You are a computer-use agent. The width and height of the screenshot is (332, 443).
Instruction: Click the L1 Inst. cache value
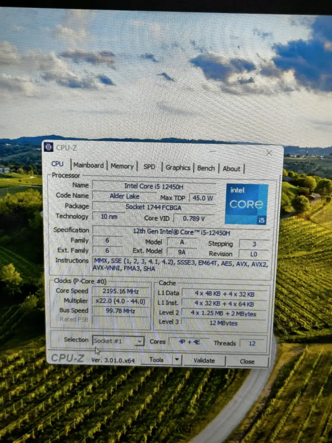[225, 304]
